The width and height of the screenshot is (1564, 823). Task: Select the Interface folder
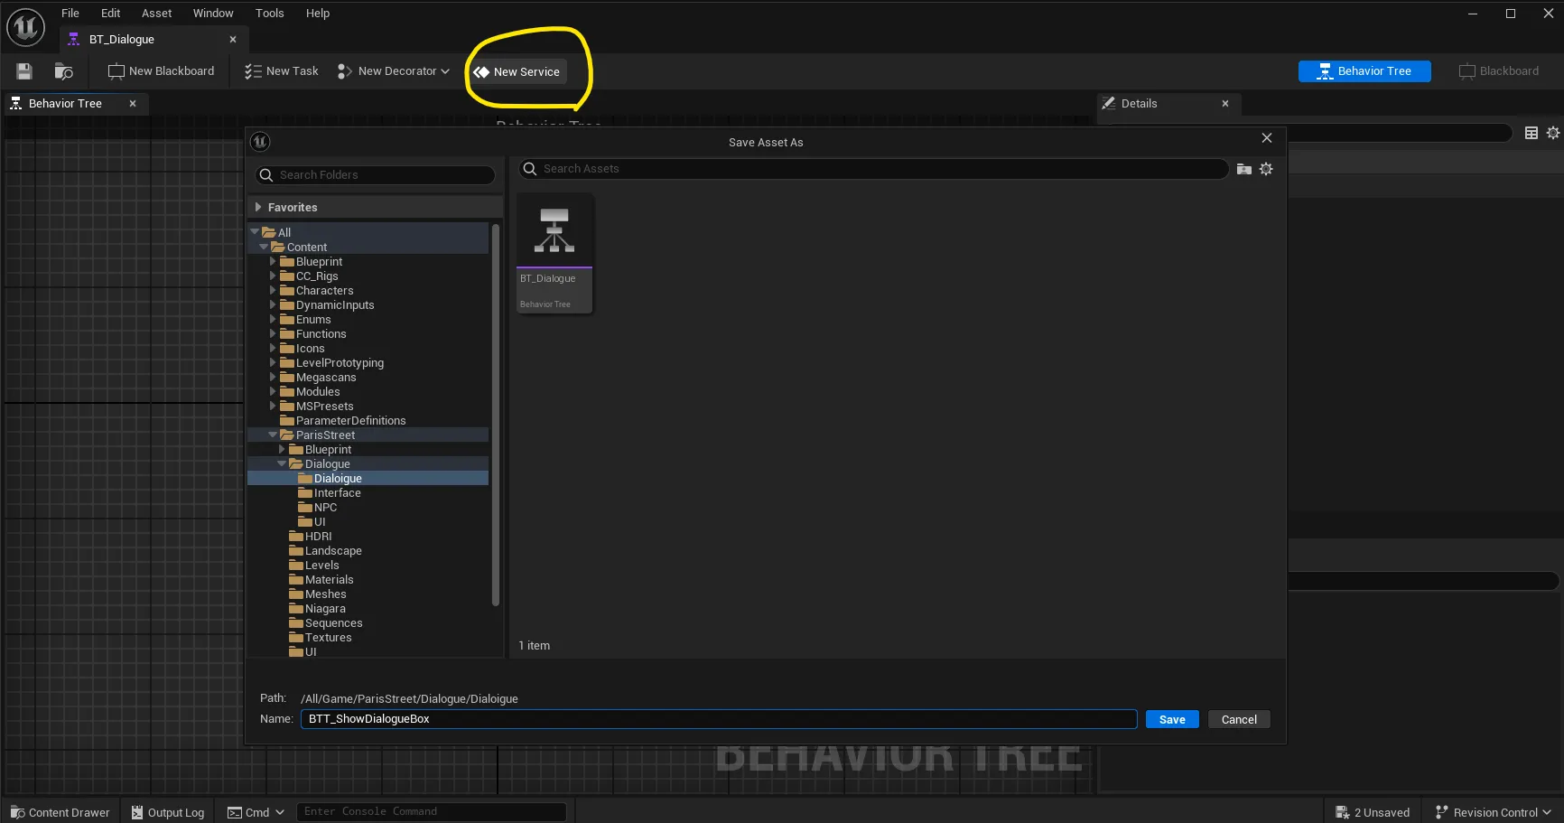pos(337,493)
